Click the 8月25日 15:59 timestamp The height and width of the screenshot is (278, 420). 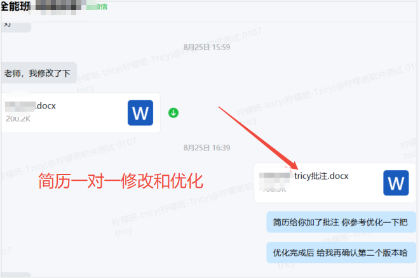[x=207, y=47]
